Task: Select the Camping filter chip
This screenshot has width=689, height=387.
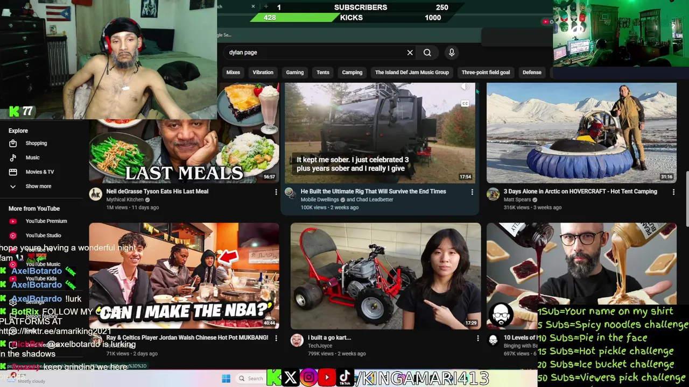Action: [352, 73]
